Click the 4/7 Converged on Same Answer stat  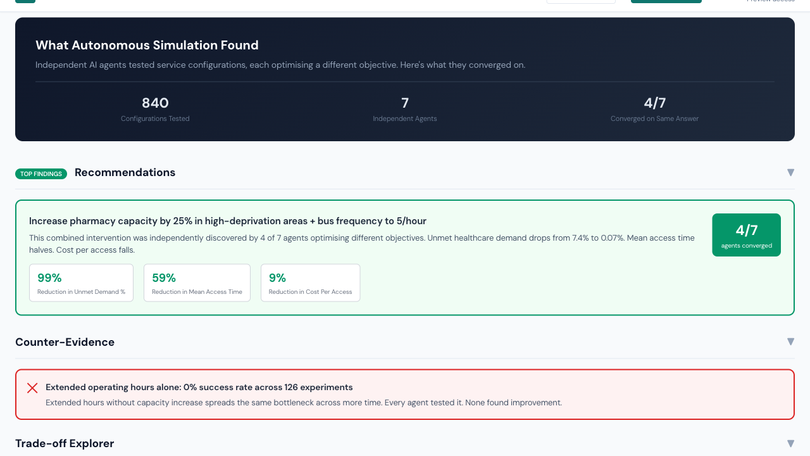point(654,108)
